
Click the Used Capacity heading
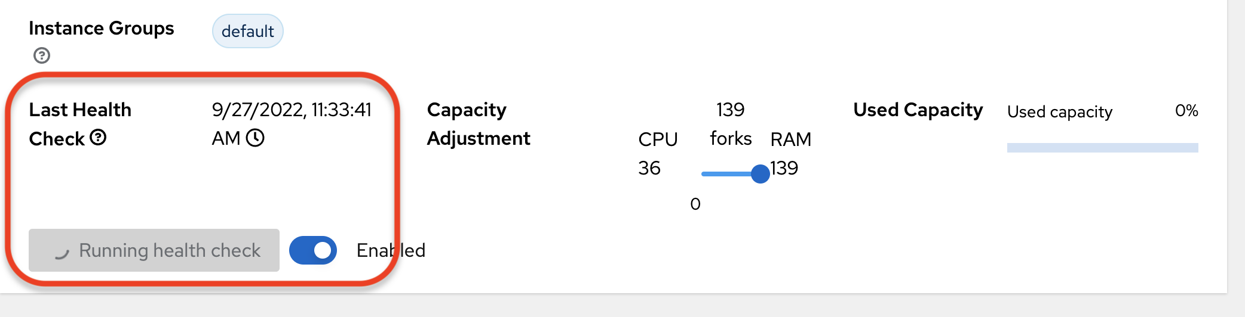(x=918, y=110)
